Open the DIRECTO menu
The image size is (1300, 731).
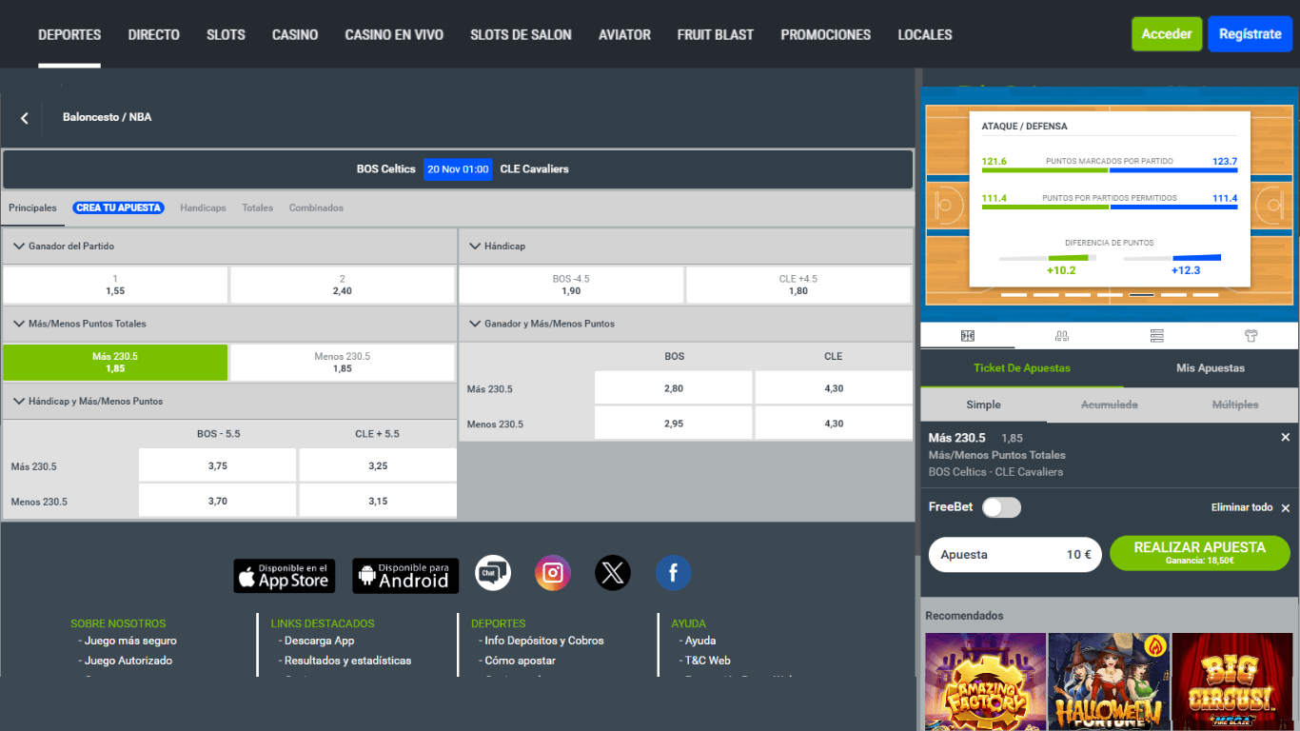point(154,34)
